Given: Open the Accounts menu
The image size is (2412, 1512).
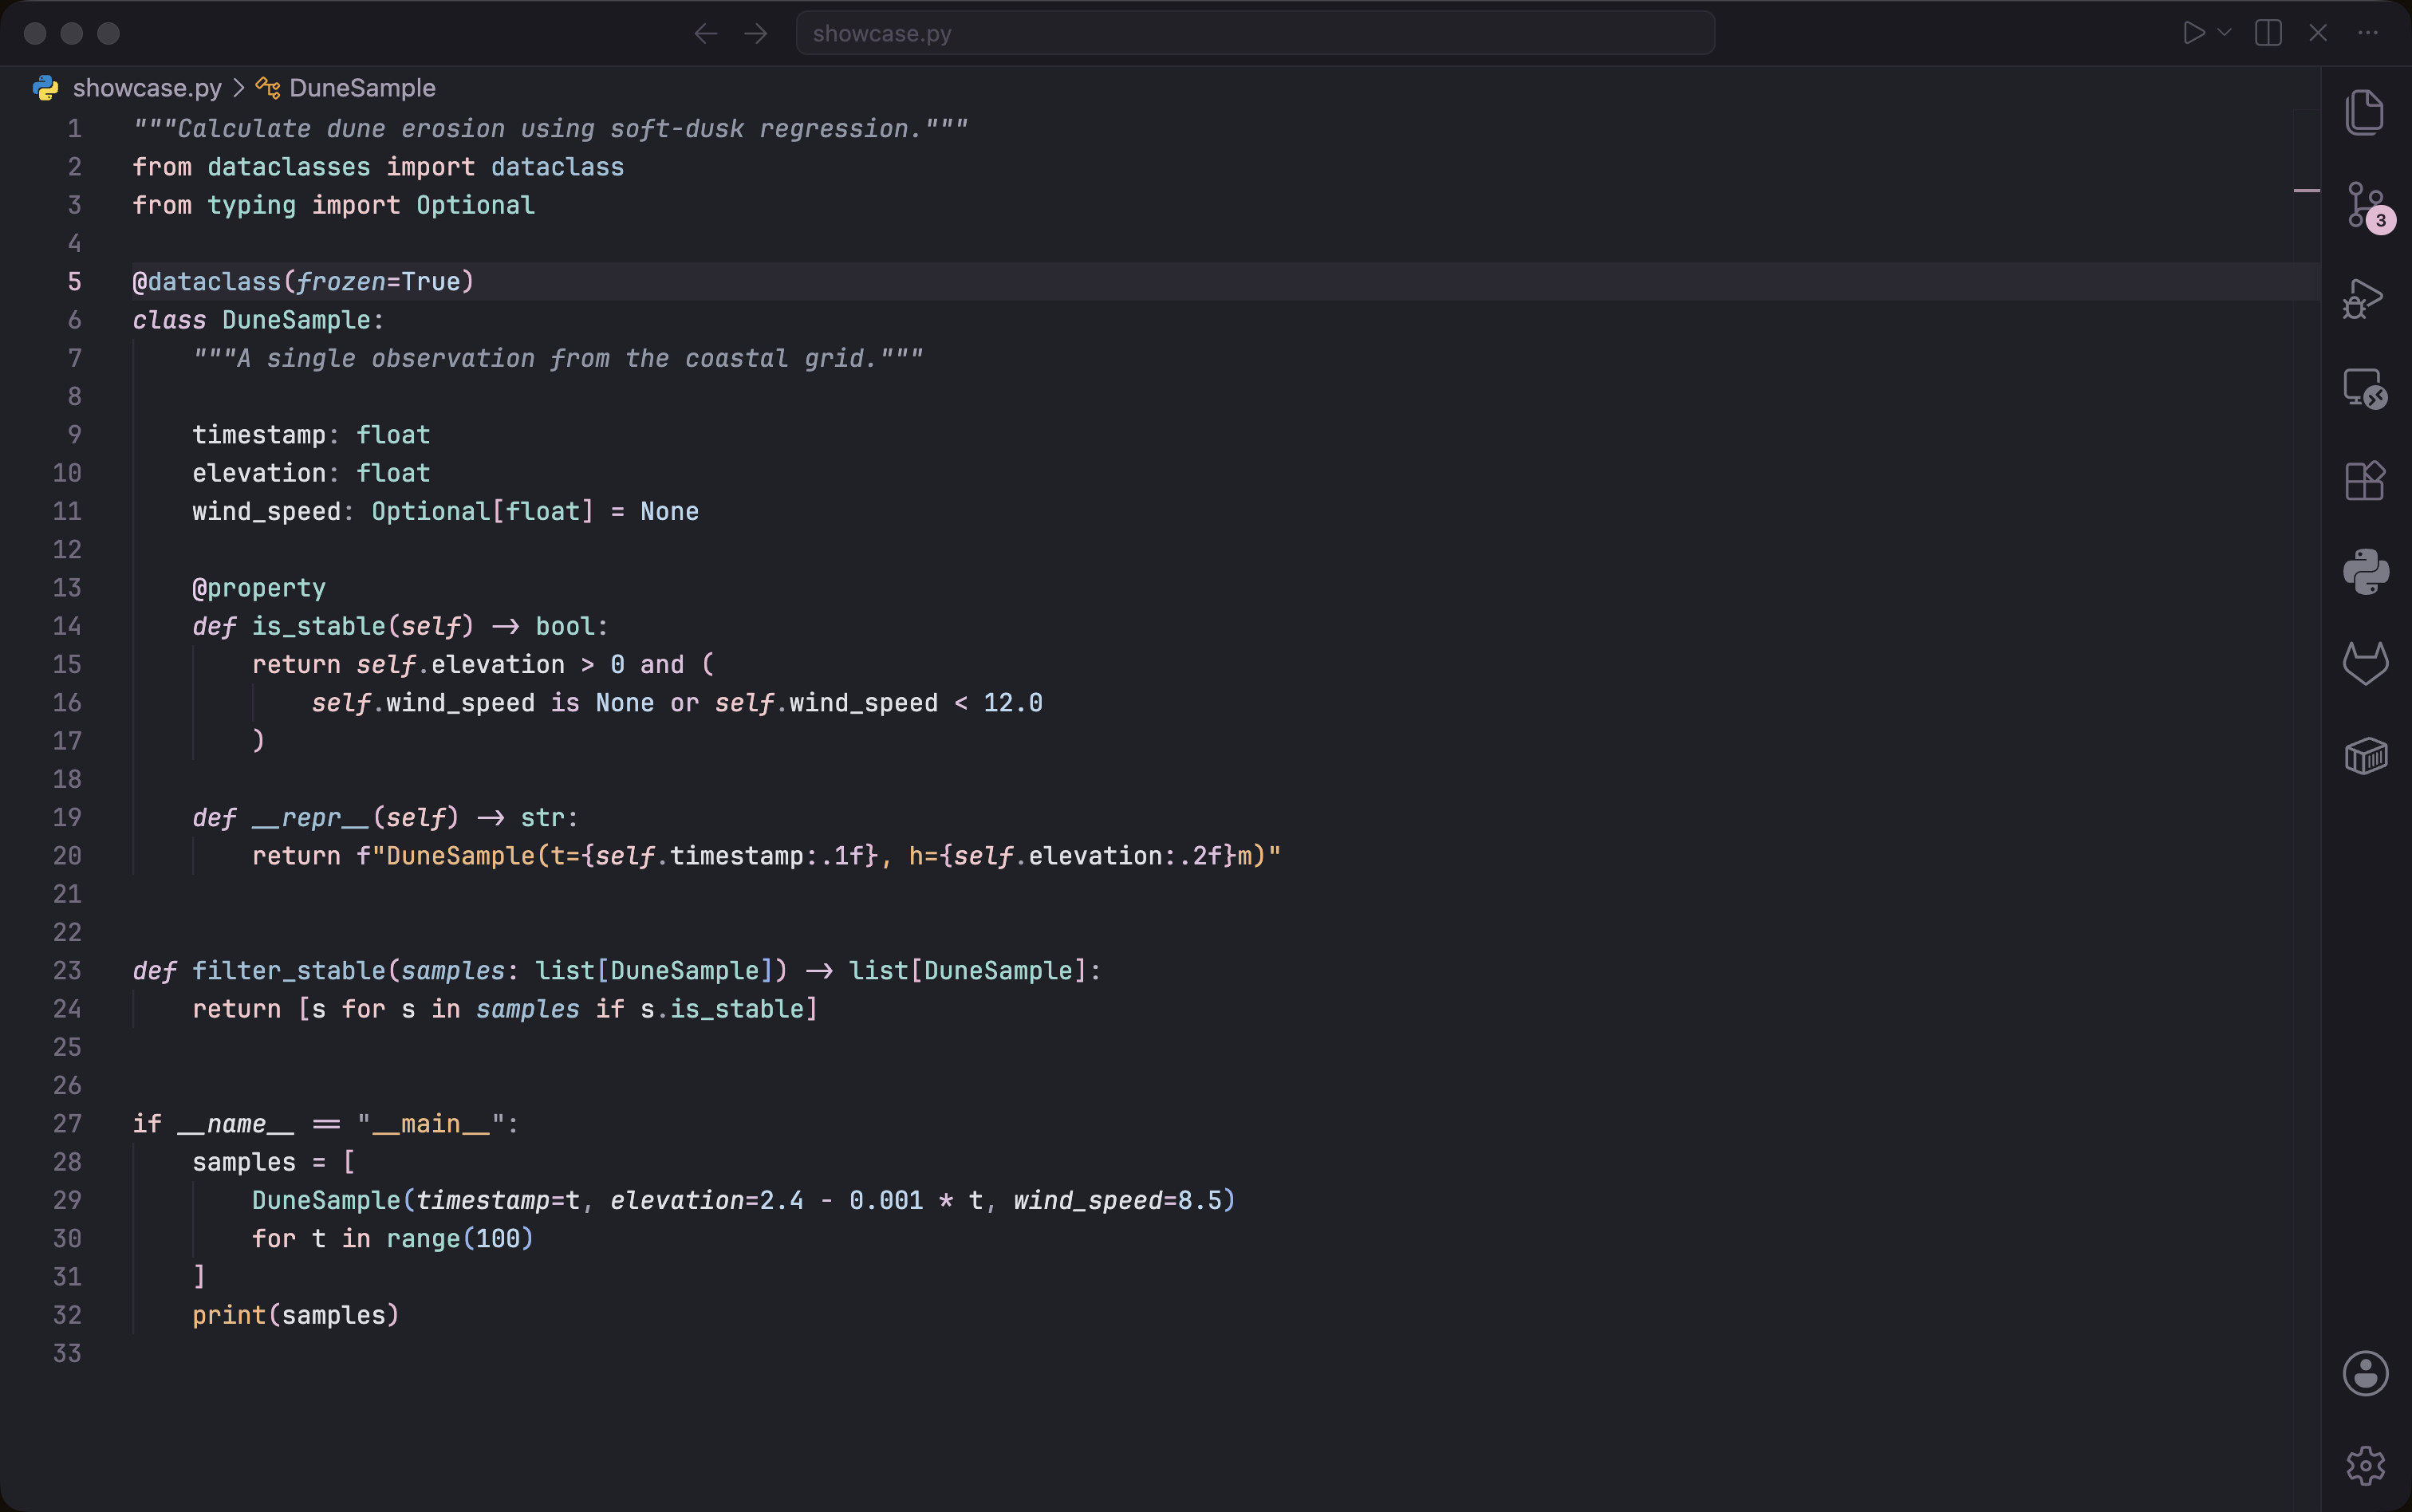Looking at the screenshot, I should point(2366,1373).
